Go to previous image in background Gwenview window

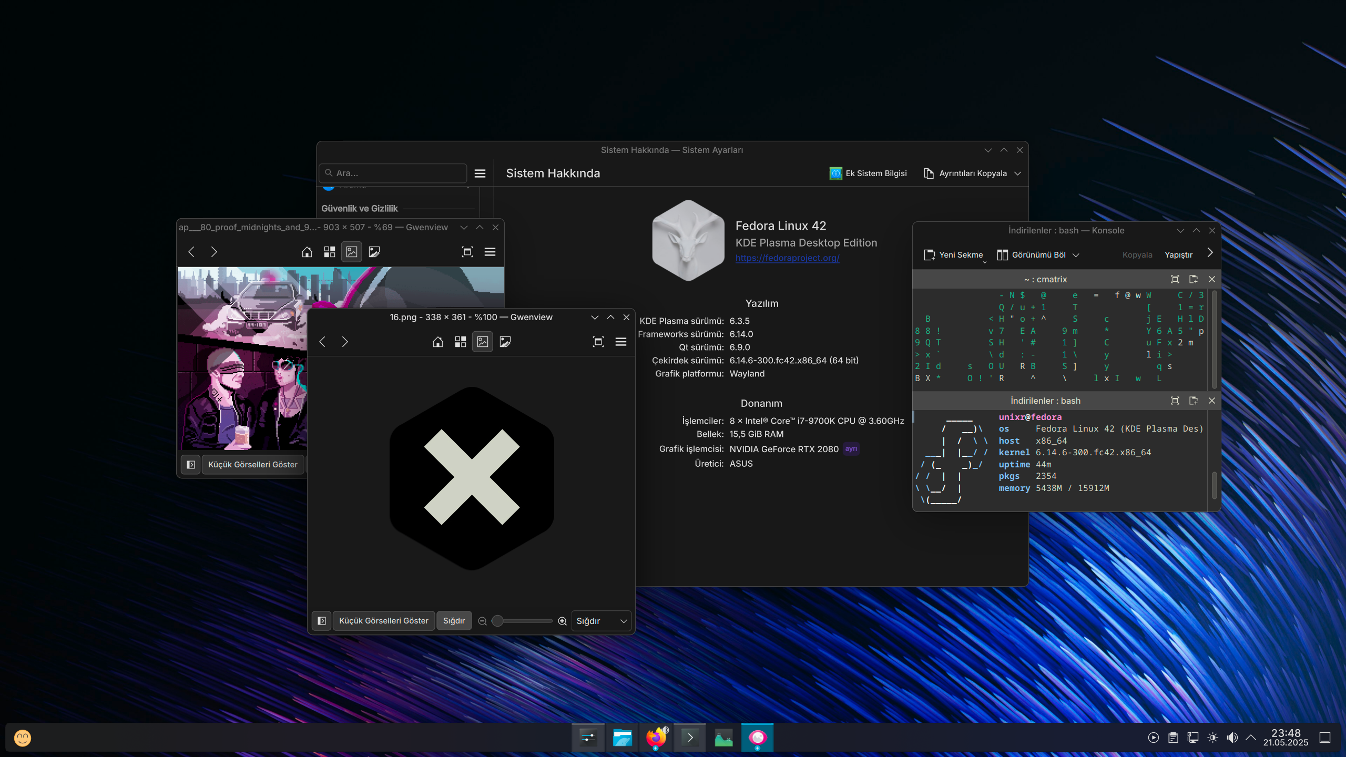[x=191, y=252]
